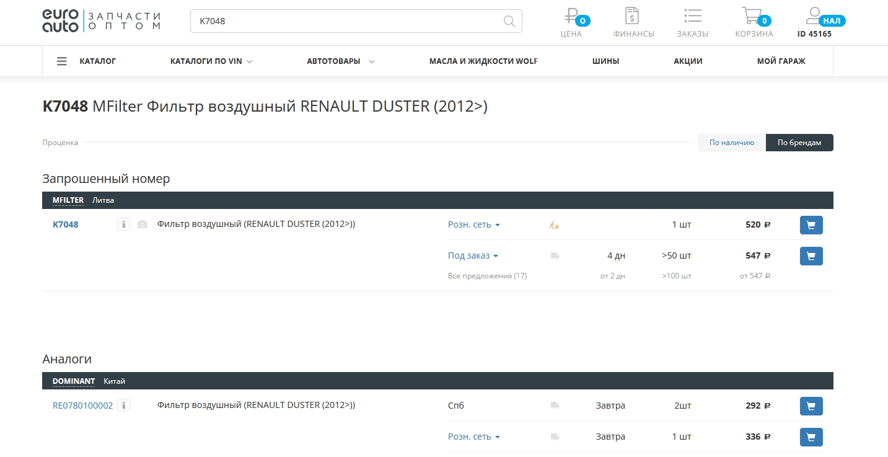Open the Заказы list icon
The height and width of the screenshot is (457, 888).
click(x=693, y=16)
